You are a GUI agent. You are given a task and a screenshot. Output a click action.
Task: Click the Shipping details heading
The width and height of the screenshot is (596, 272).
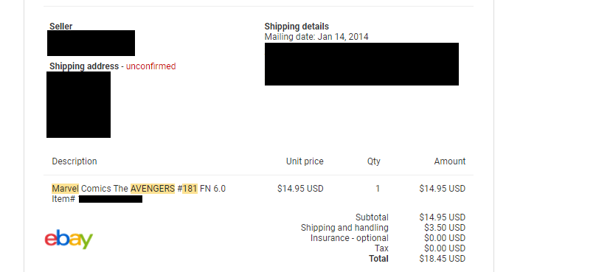[x=297, y=27]
